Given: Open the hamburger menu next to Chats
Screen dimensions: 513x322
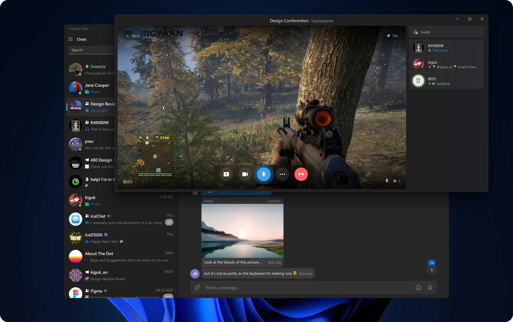Looking at the screenshot, I should coord(71,39).
